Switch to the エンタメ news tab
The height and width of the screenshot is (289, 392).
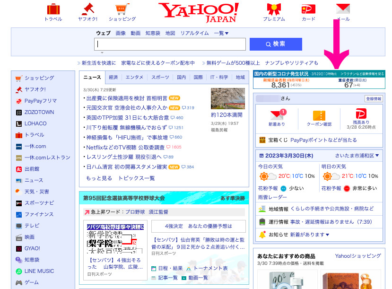(x=134, y=77)
